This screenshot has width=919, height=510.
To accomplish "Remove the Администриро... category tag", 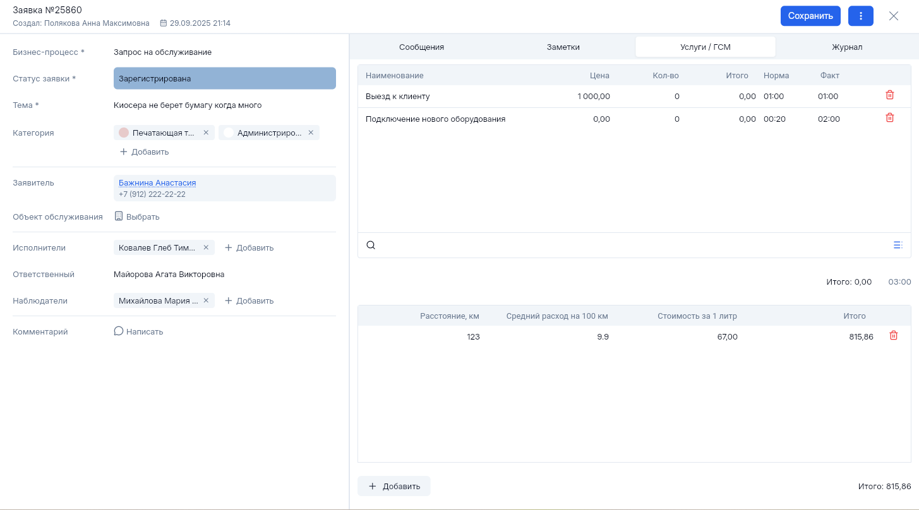I will [311, 133].
